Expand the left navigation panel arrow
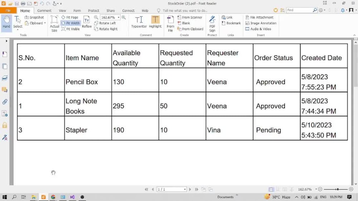 [6, 41]
